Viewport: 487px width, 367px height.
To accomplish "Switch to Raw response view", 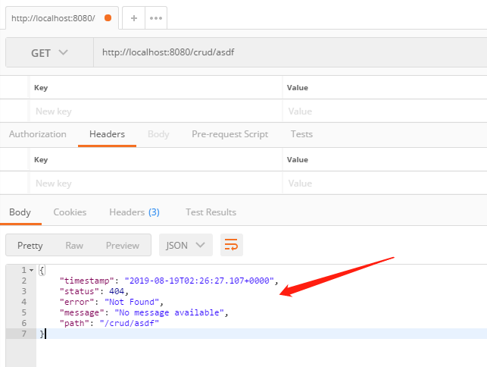I will coord(74,245).
